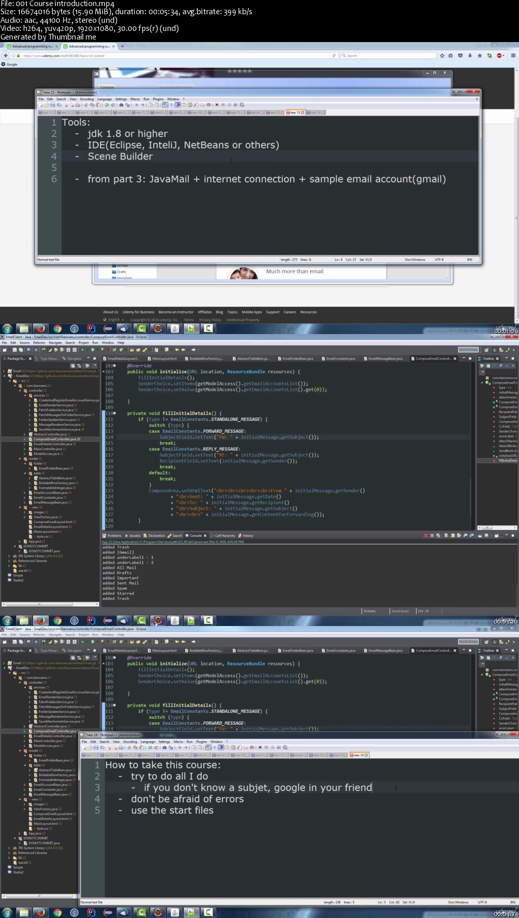Go back using the Firefox back arrow
Screen dimensions: 519x918
click(6, 56)
